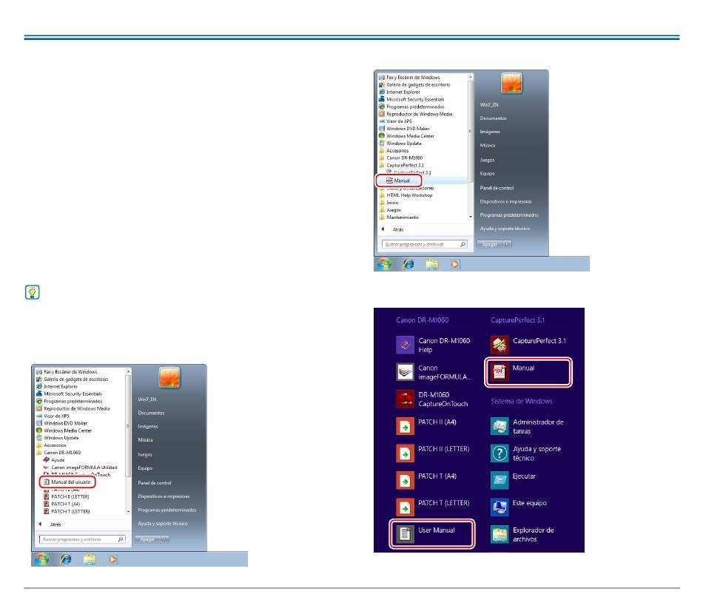Open Windows DVD Maker in menu showing Manual del usuario
703x594 pixels.
point(62,423)
